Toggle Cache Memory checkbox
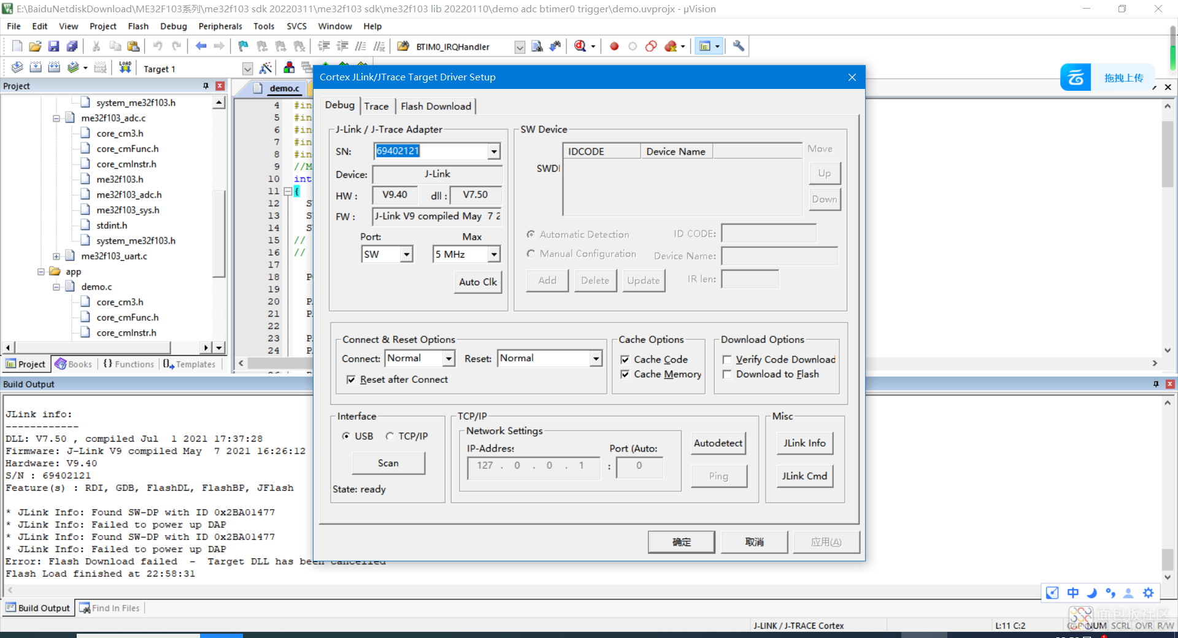Screen dimensions: 1178x638 pyautogui.click(x=625, y=374)
